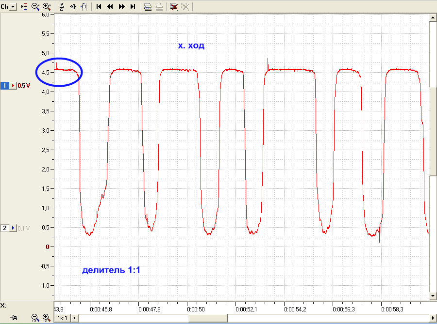Click the fit-to-window frame icon
437x324 pixels.
coord(84,7)
